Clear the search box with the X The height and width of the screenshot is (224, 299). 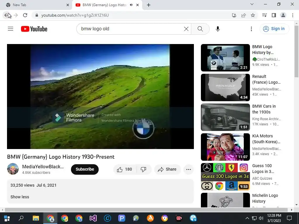point(186,29)
